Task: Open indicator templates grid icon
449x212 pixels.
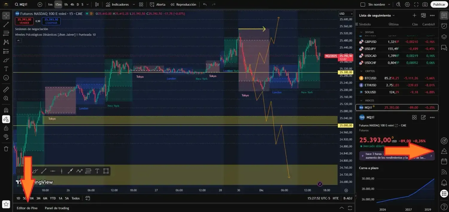Action: [x=141, y=4]
